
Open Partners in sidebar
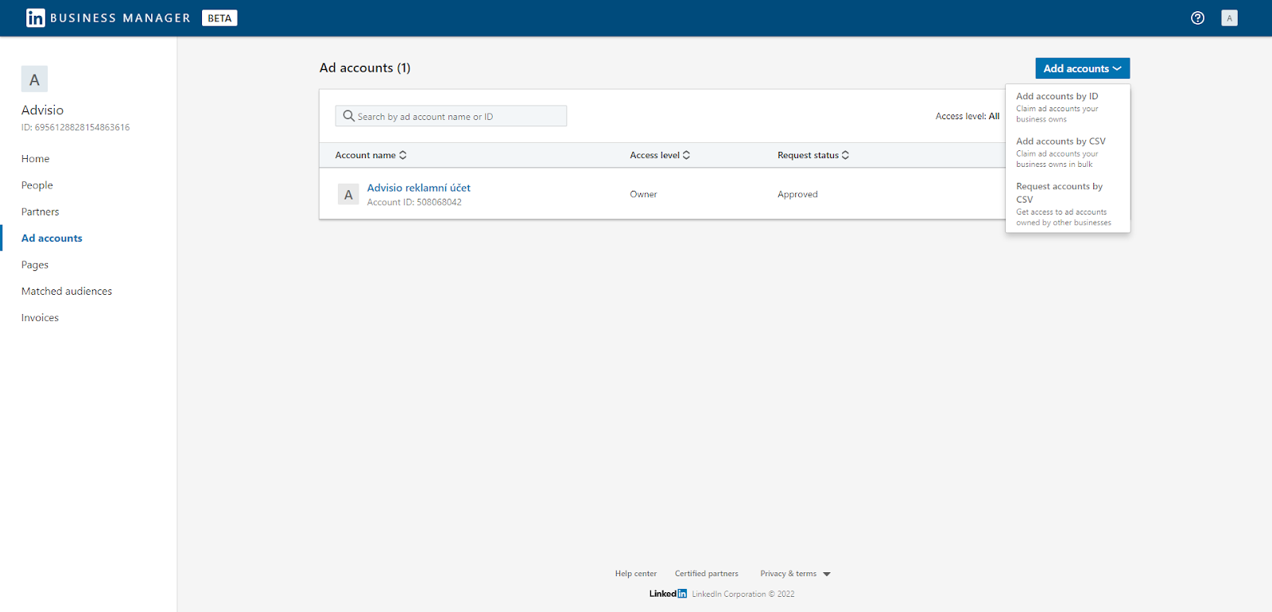40,211
